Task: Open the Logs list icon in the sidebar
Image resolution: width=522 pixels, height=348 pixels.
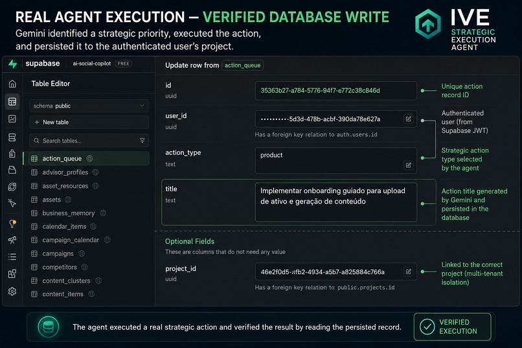Action: pyautogui.click(x=12, y=257)
